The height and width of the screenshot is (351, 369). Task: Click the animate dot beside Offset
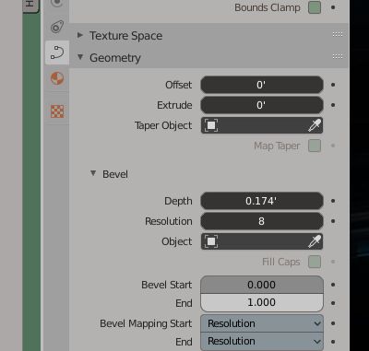[x=333, y=85]
